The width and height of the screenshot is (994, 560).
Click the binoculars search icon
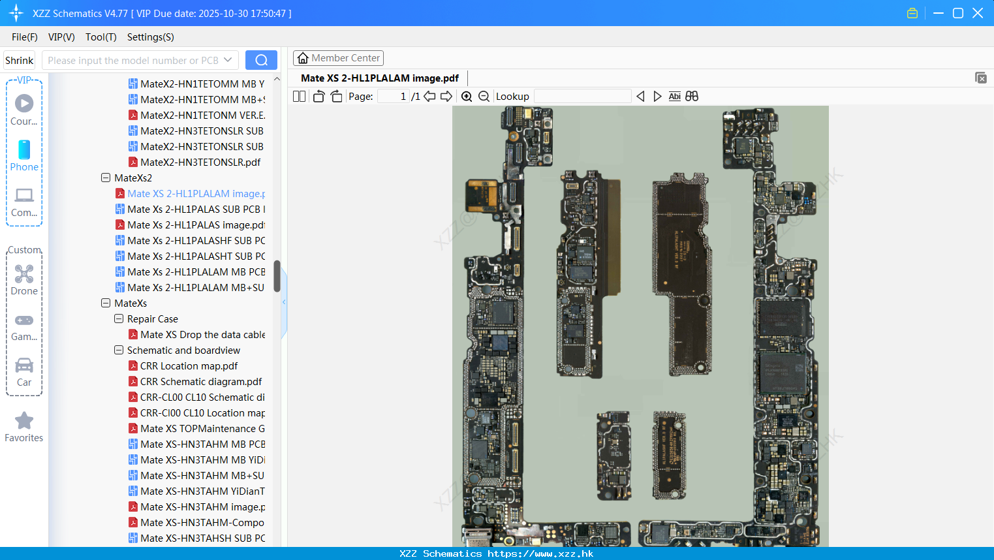click(x=692, y=96)
